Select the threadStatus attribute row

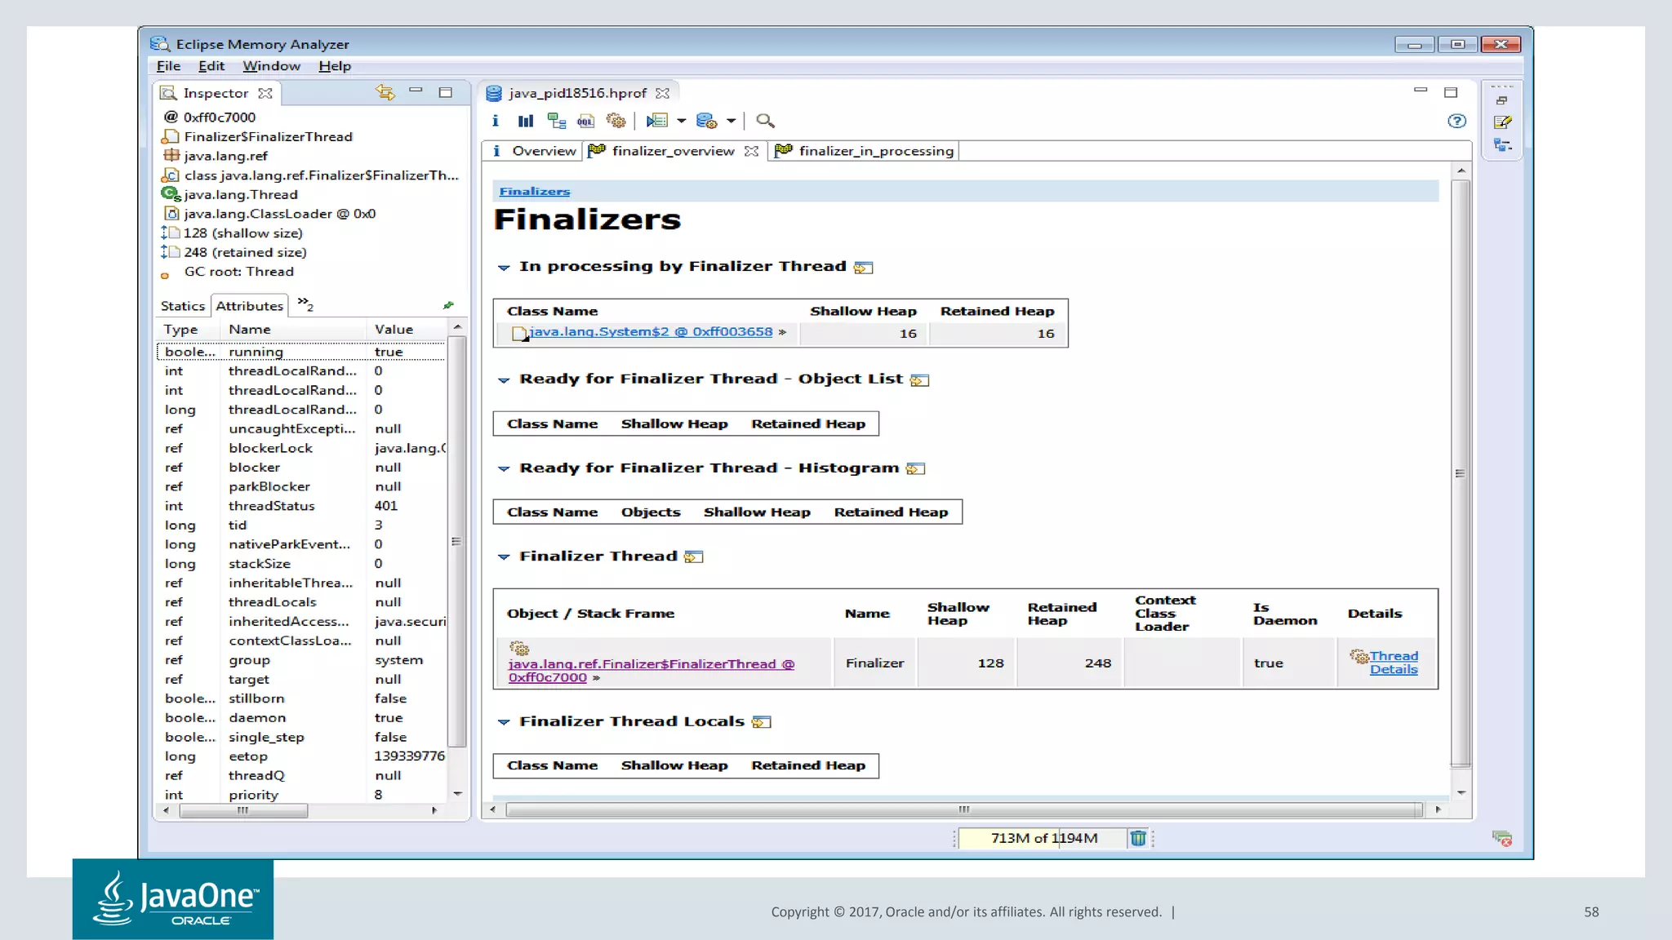pos(301,506)
